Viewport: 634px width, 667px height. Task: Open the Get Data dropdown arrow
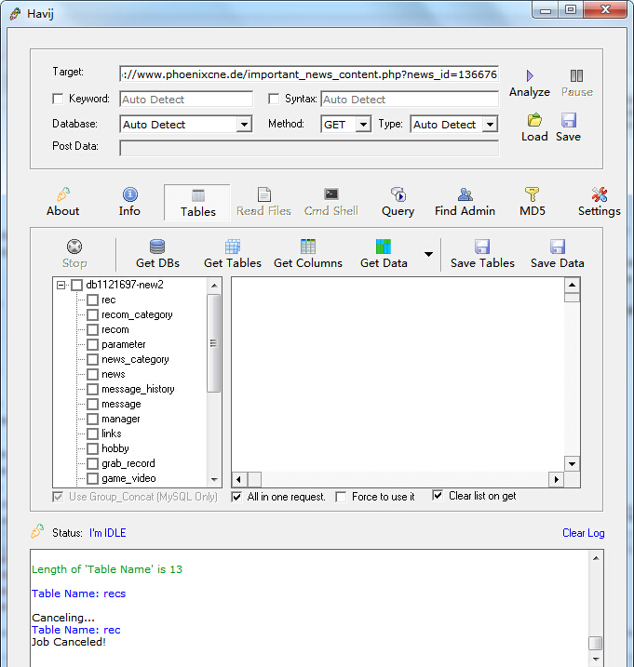(x=428, y=254)
